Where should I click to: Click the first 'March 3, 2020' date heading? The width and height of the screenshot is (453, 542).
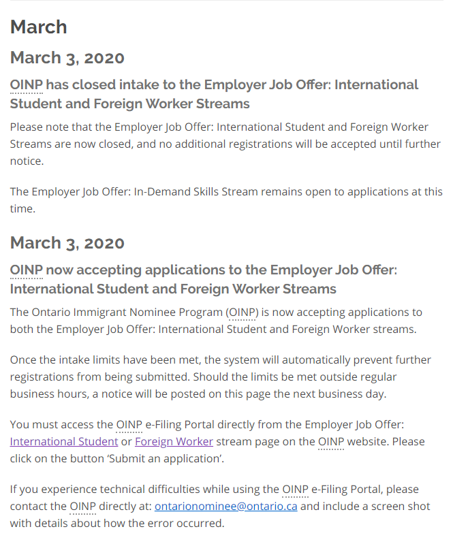(x=67, y=58)
